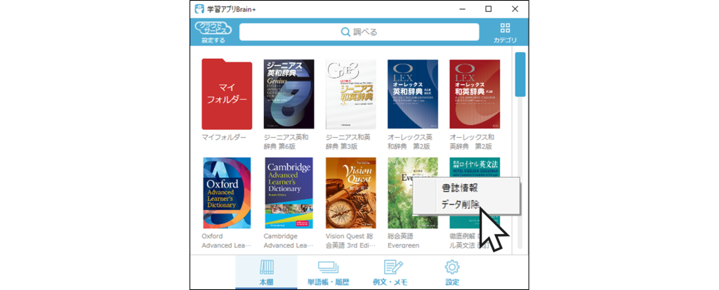This screenshot has height=290, width=719.
Task: Open オーレックス和英辞典 red cover
Action: [475, 94]
